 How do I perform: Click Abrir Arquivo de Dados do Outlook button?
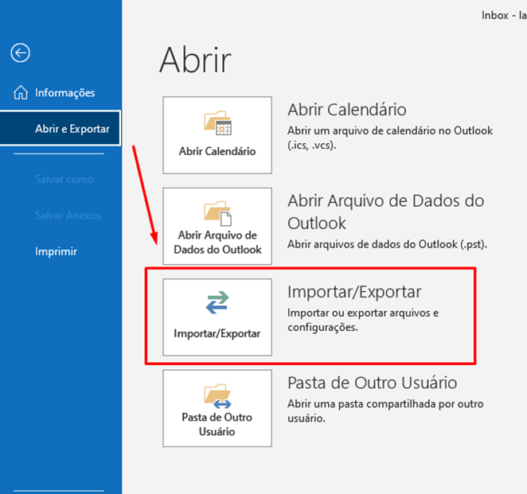pos(217,226)
